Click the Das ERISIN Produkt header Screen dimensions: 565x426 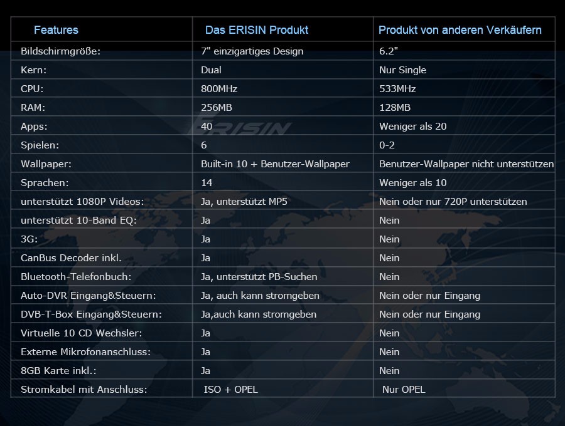(x=257, y=30)
